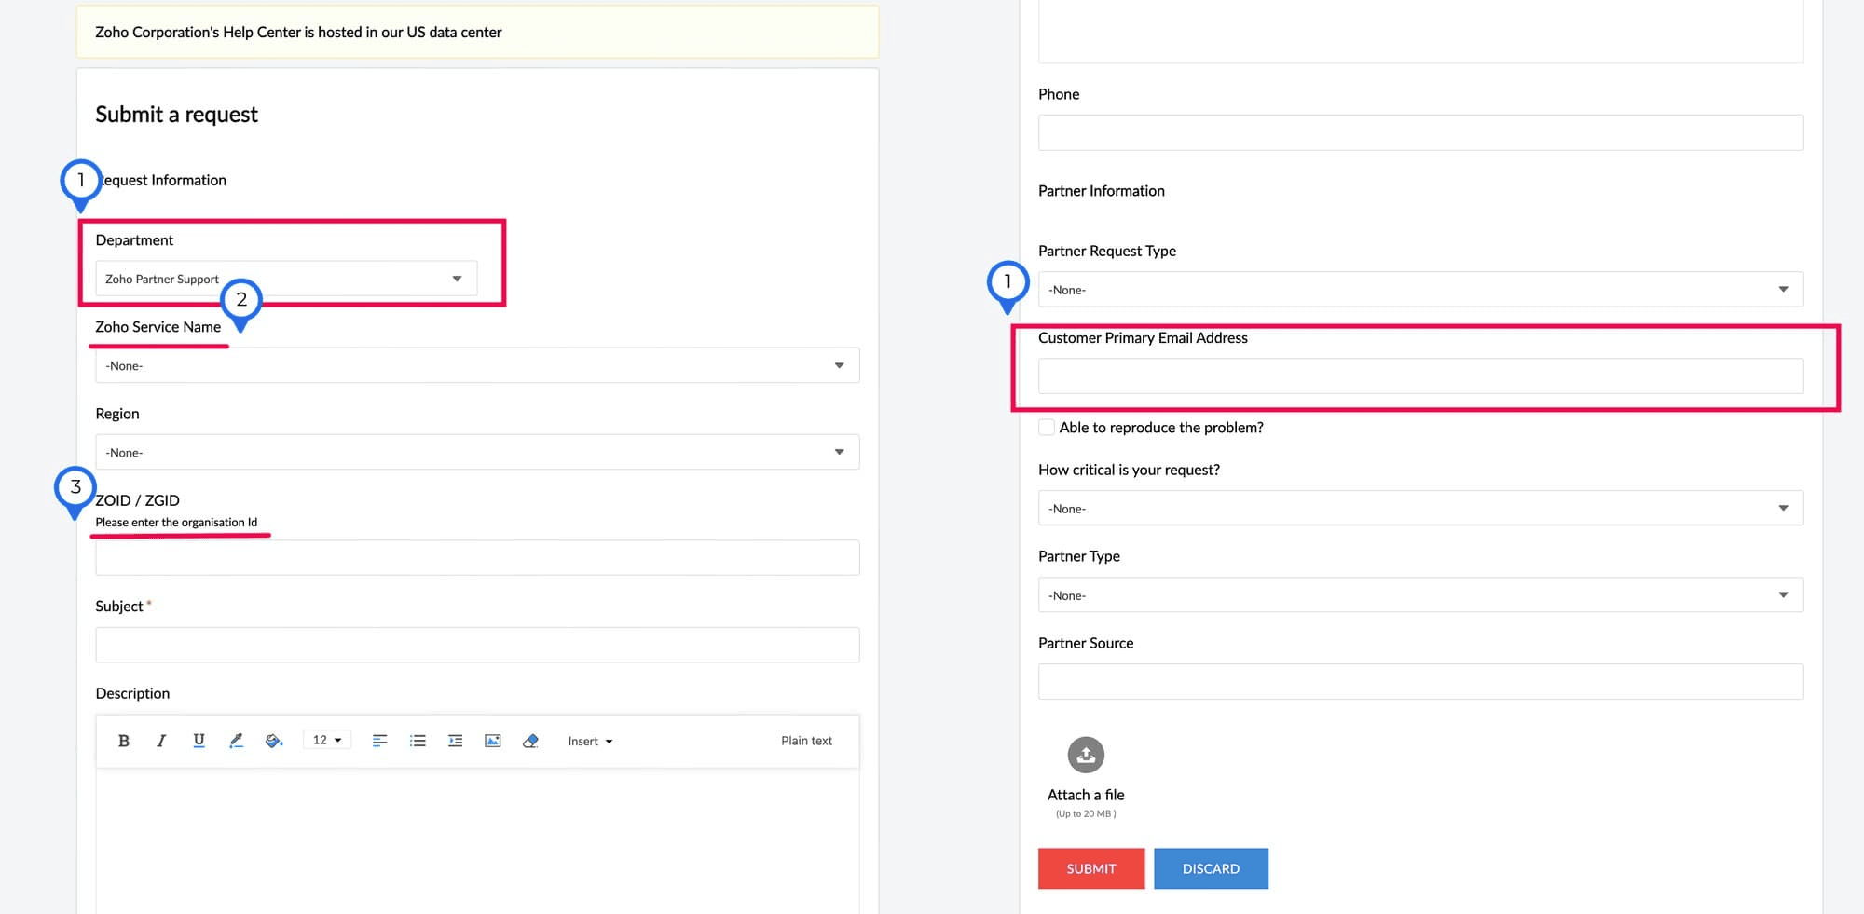Switch editor to Plain text
Viewport: 1864px width, 914px height.
point(806,741)
